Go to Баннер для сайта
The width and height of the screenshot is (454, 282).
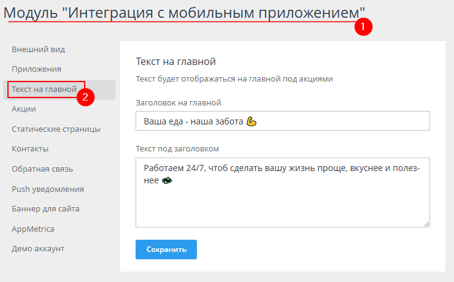45,208
